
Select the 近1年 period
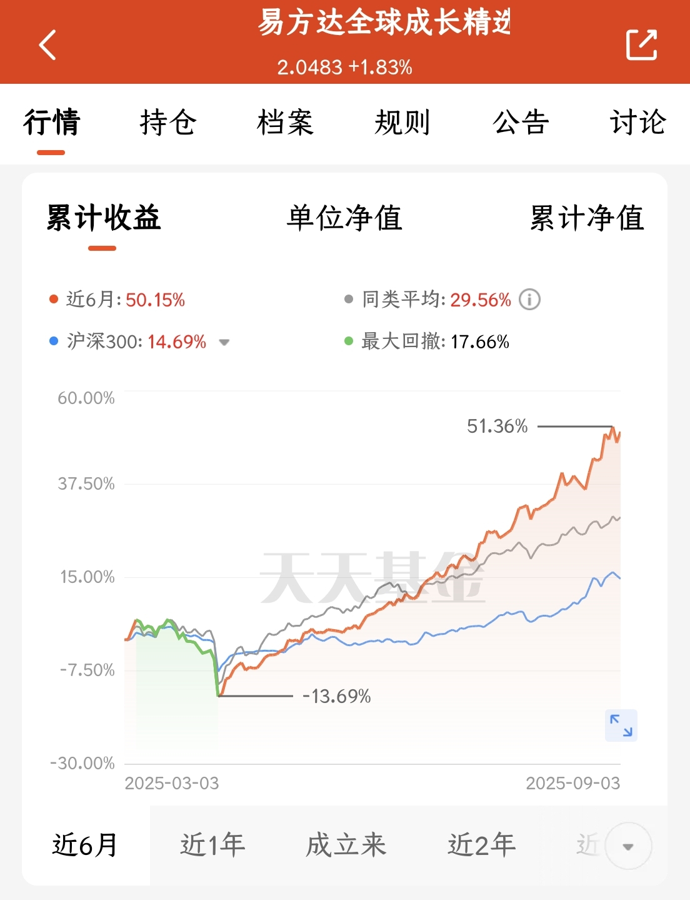pos(212,845)
